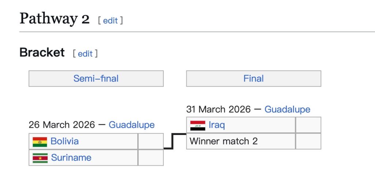This screenshot has height=180, width=375.
Task: Click the 31 March 2026 date text
Action: [x=218, y=109]
